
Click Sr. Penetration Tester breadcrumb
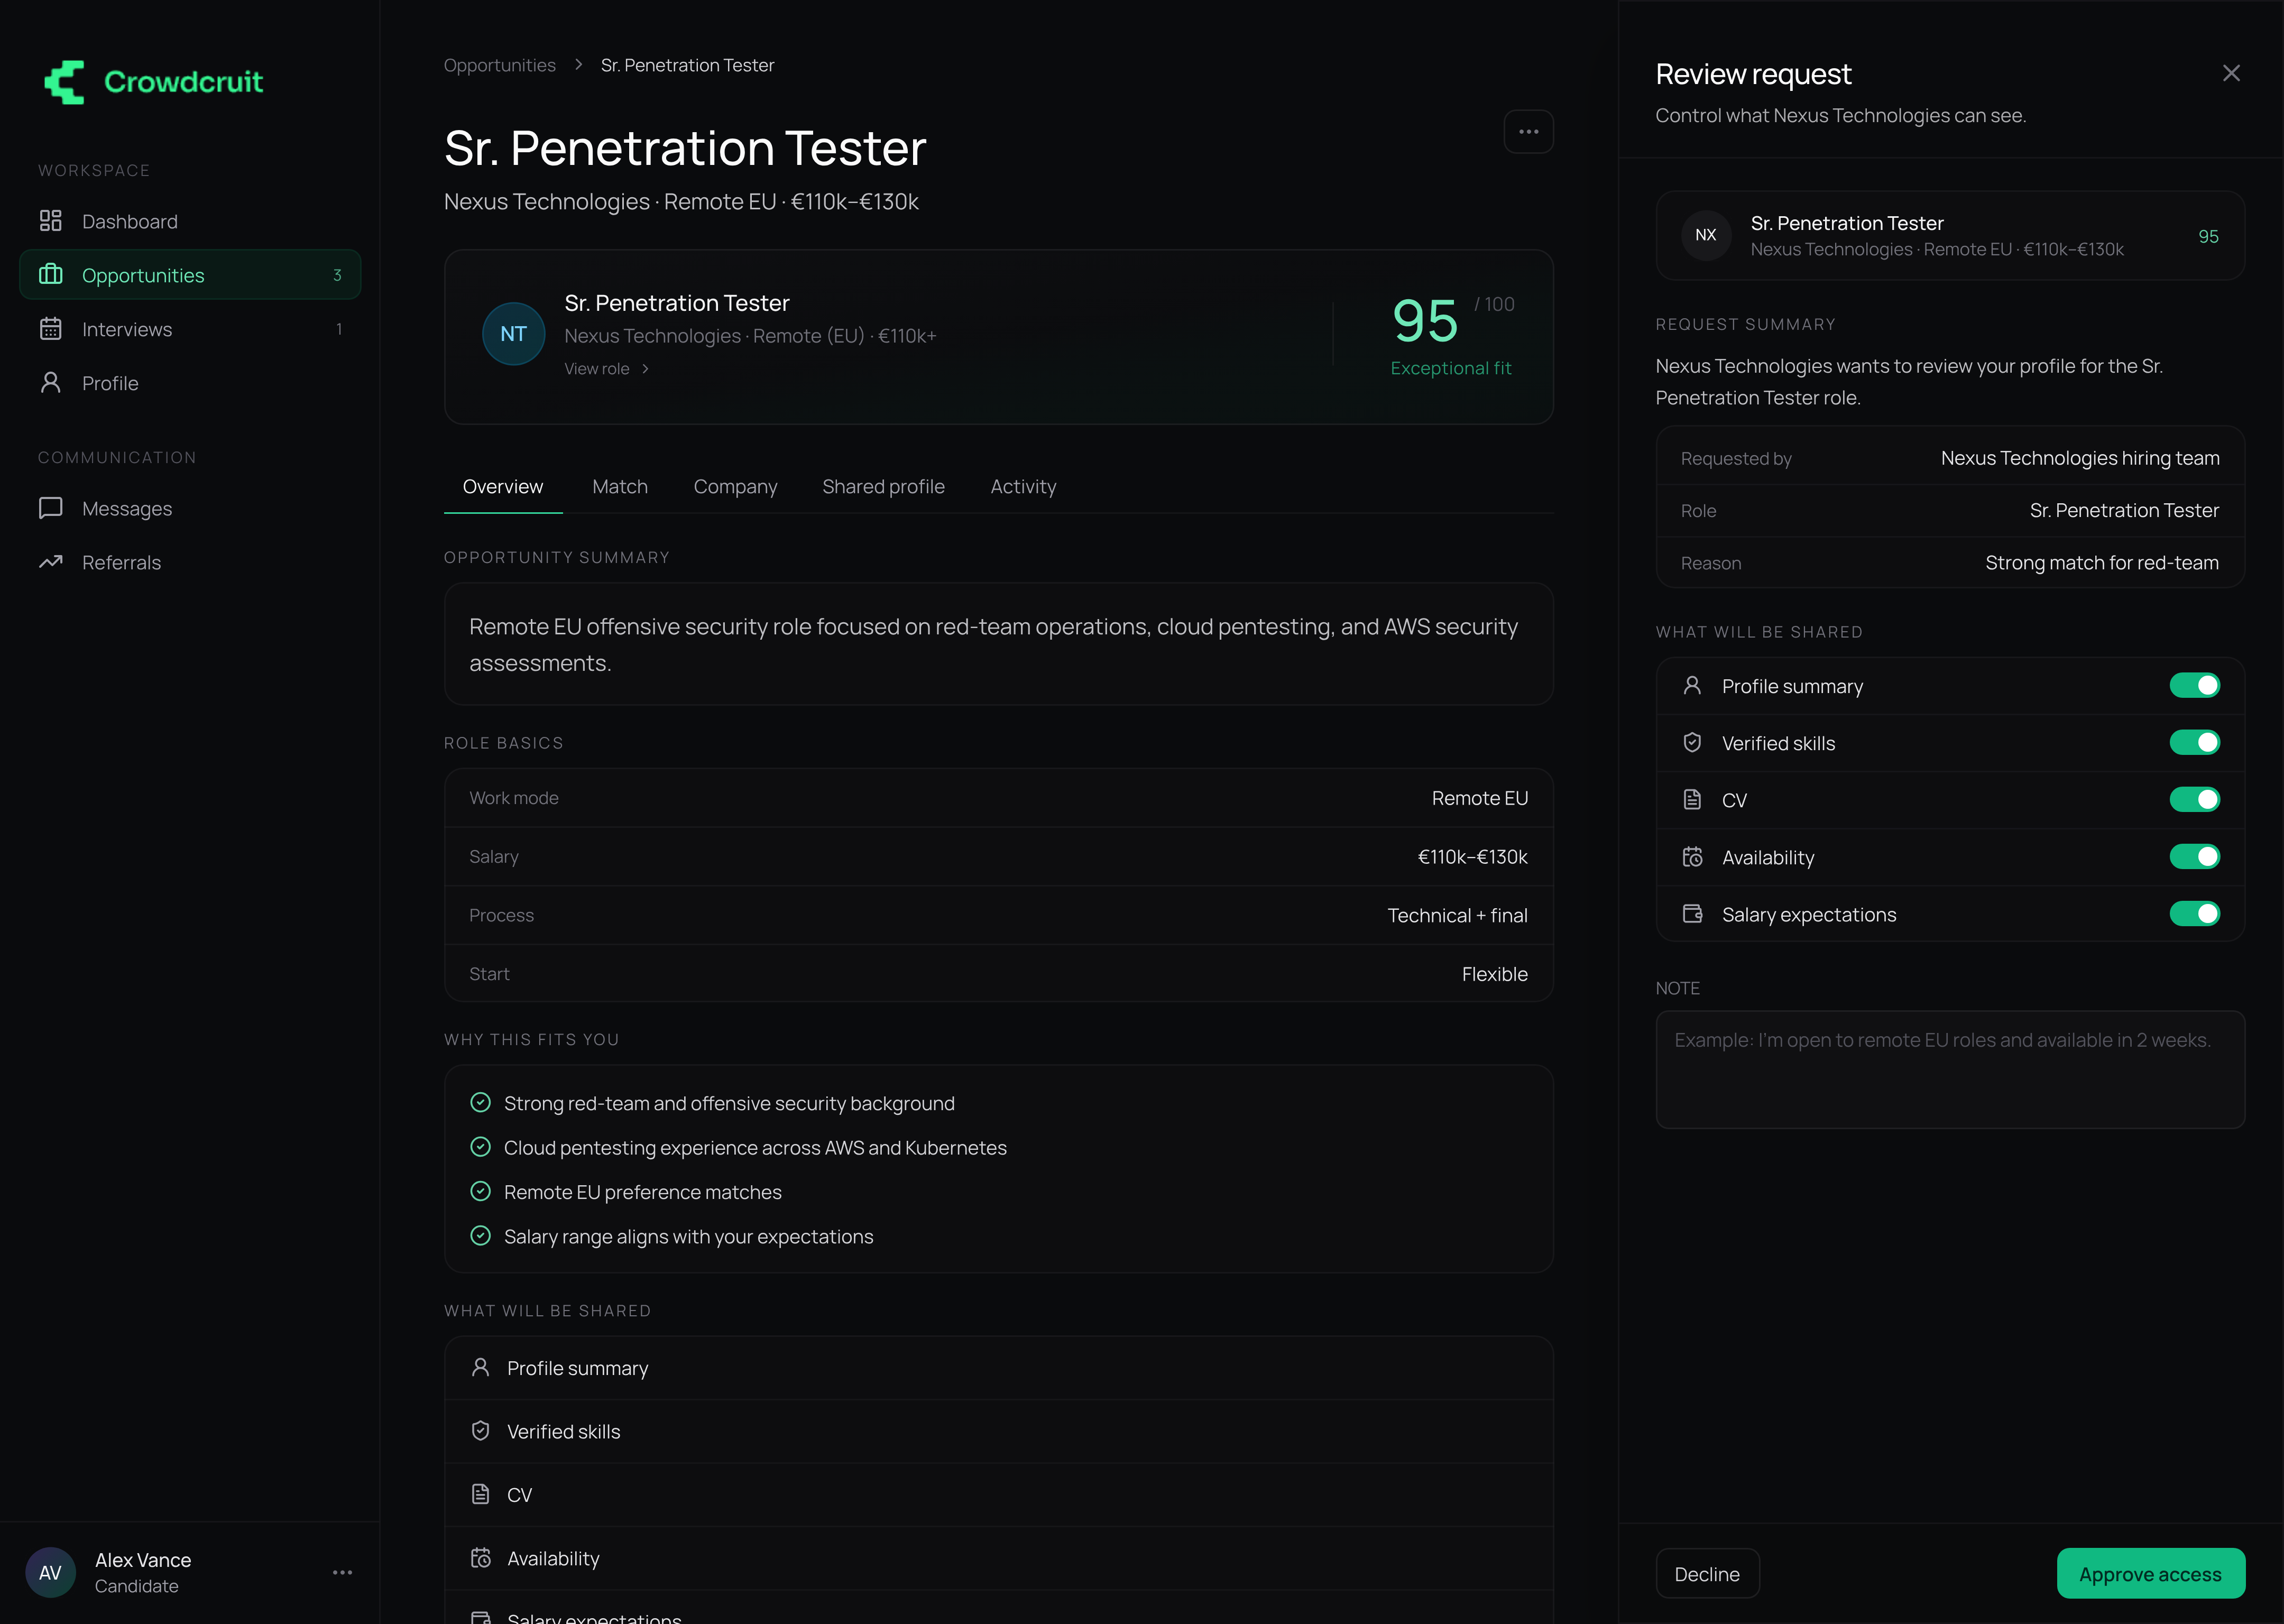[687, 65]
